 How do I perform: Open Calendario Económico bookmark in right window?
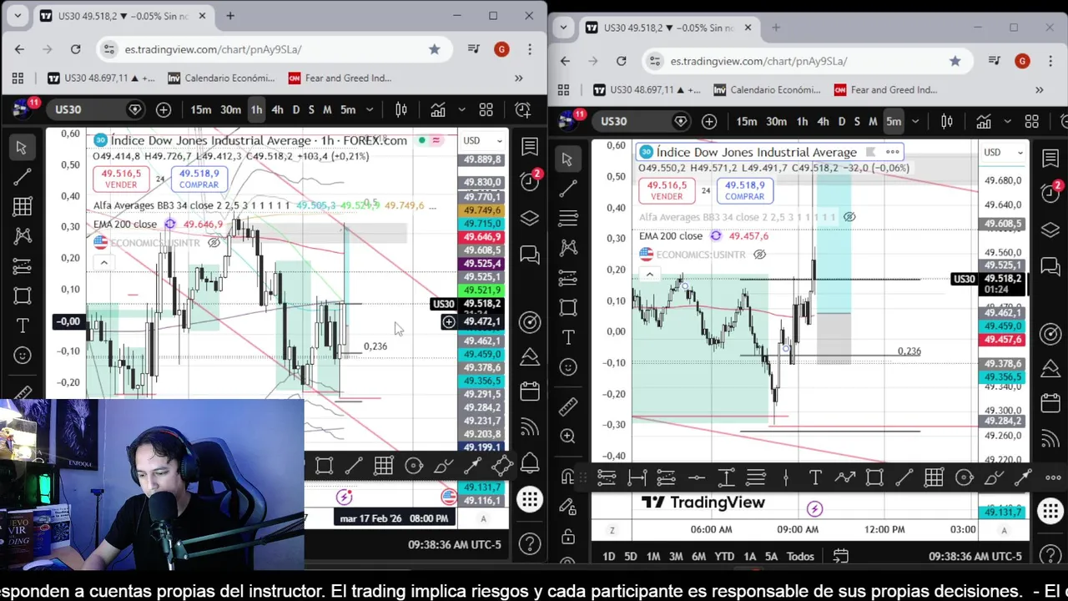pyautogui.click(x=767, y=89)
